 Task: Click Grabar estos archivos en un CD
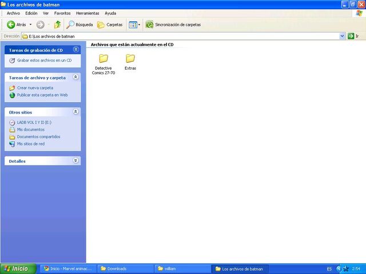pos(45,61)
